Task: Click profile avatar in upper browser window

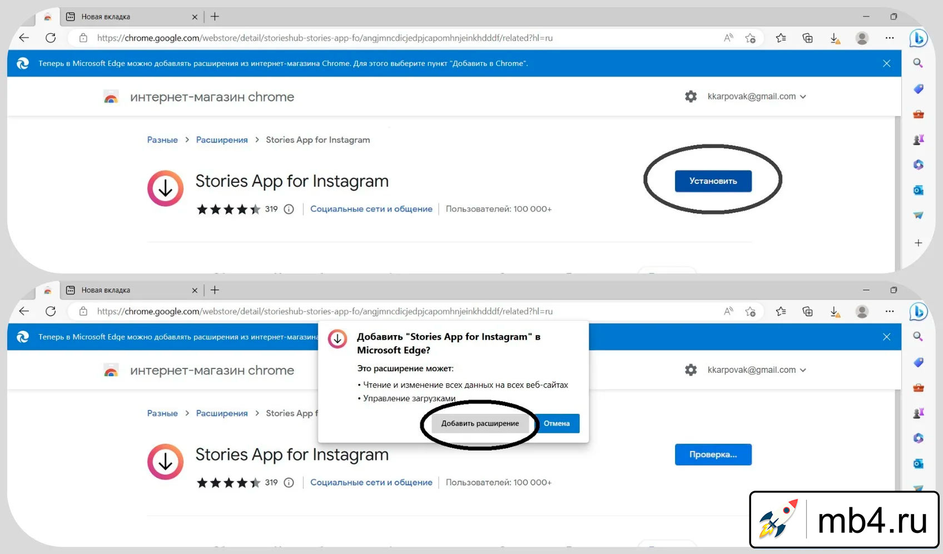Action: pos(862,38)
